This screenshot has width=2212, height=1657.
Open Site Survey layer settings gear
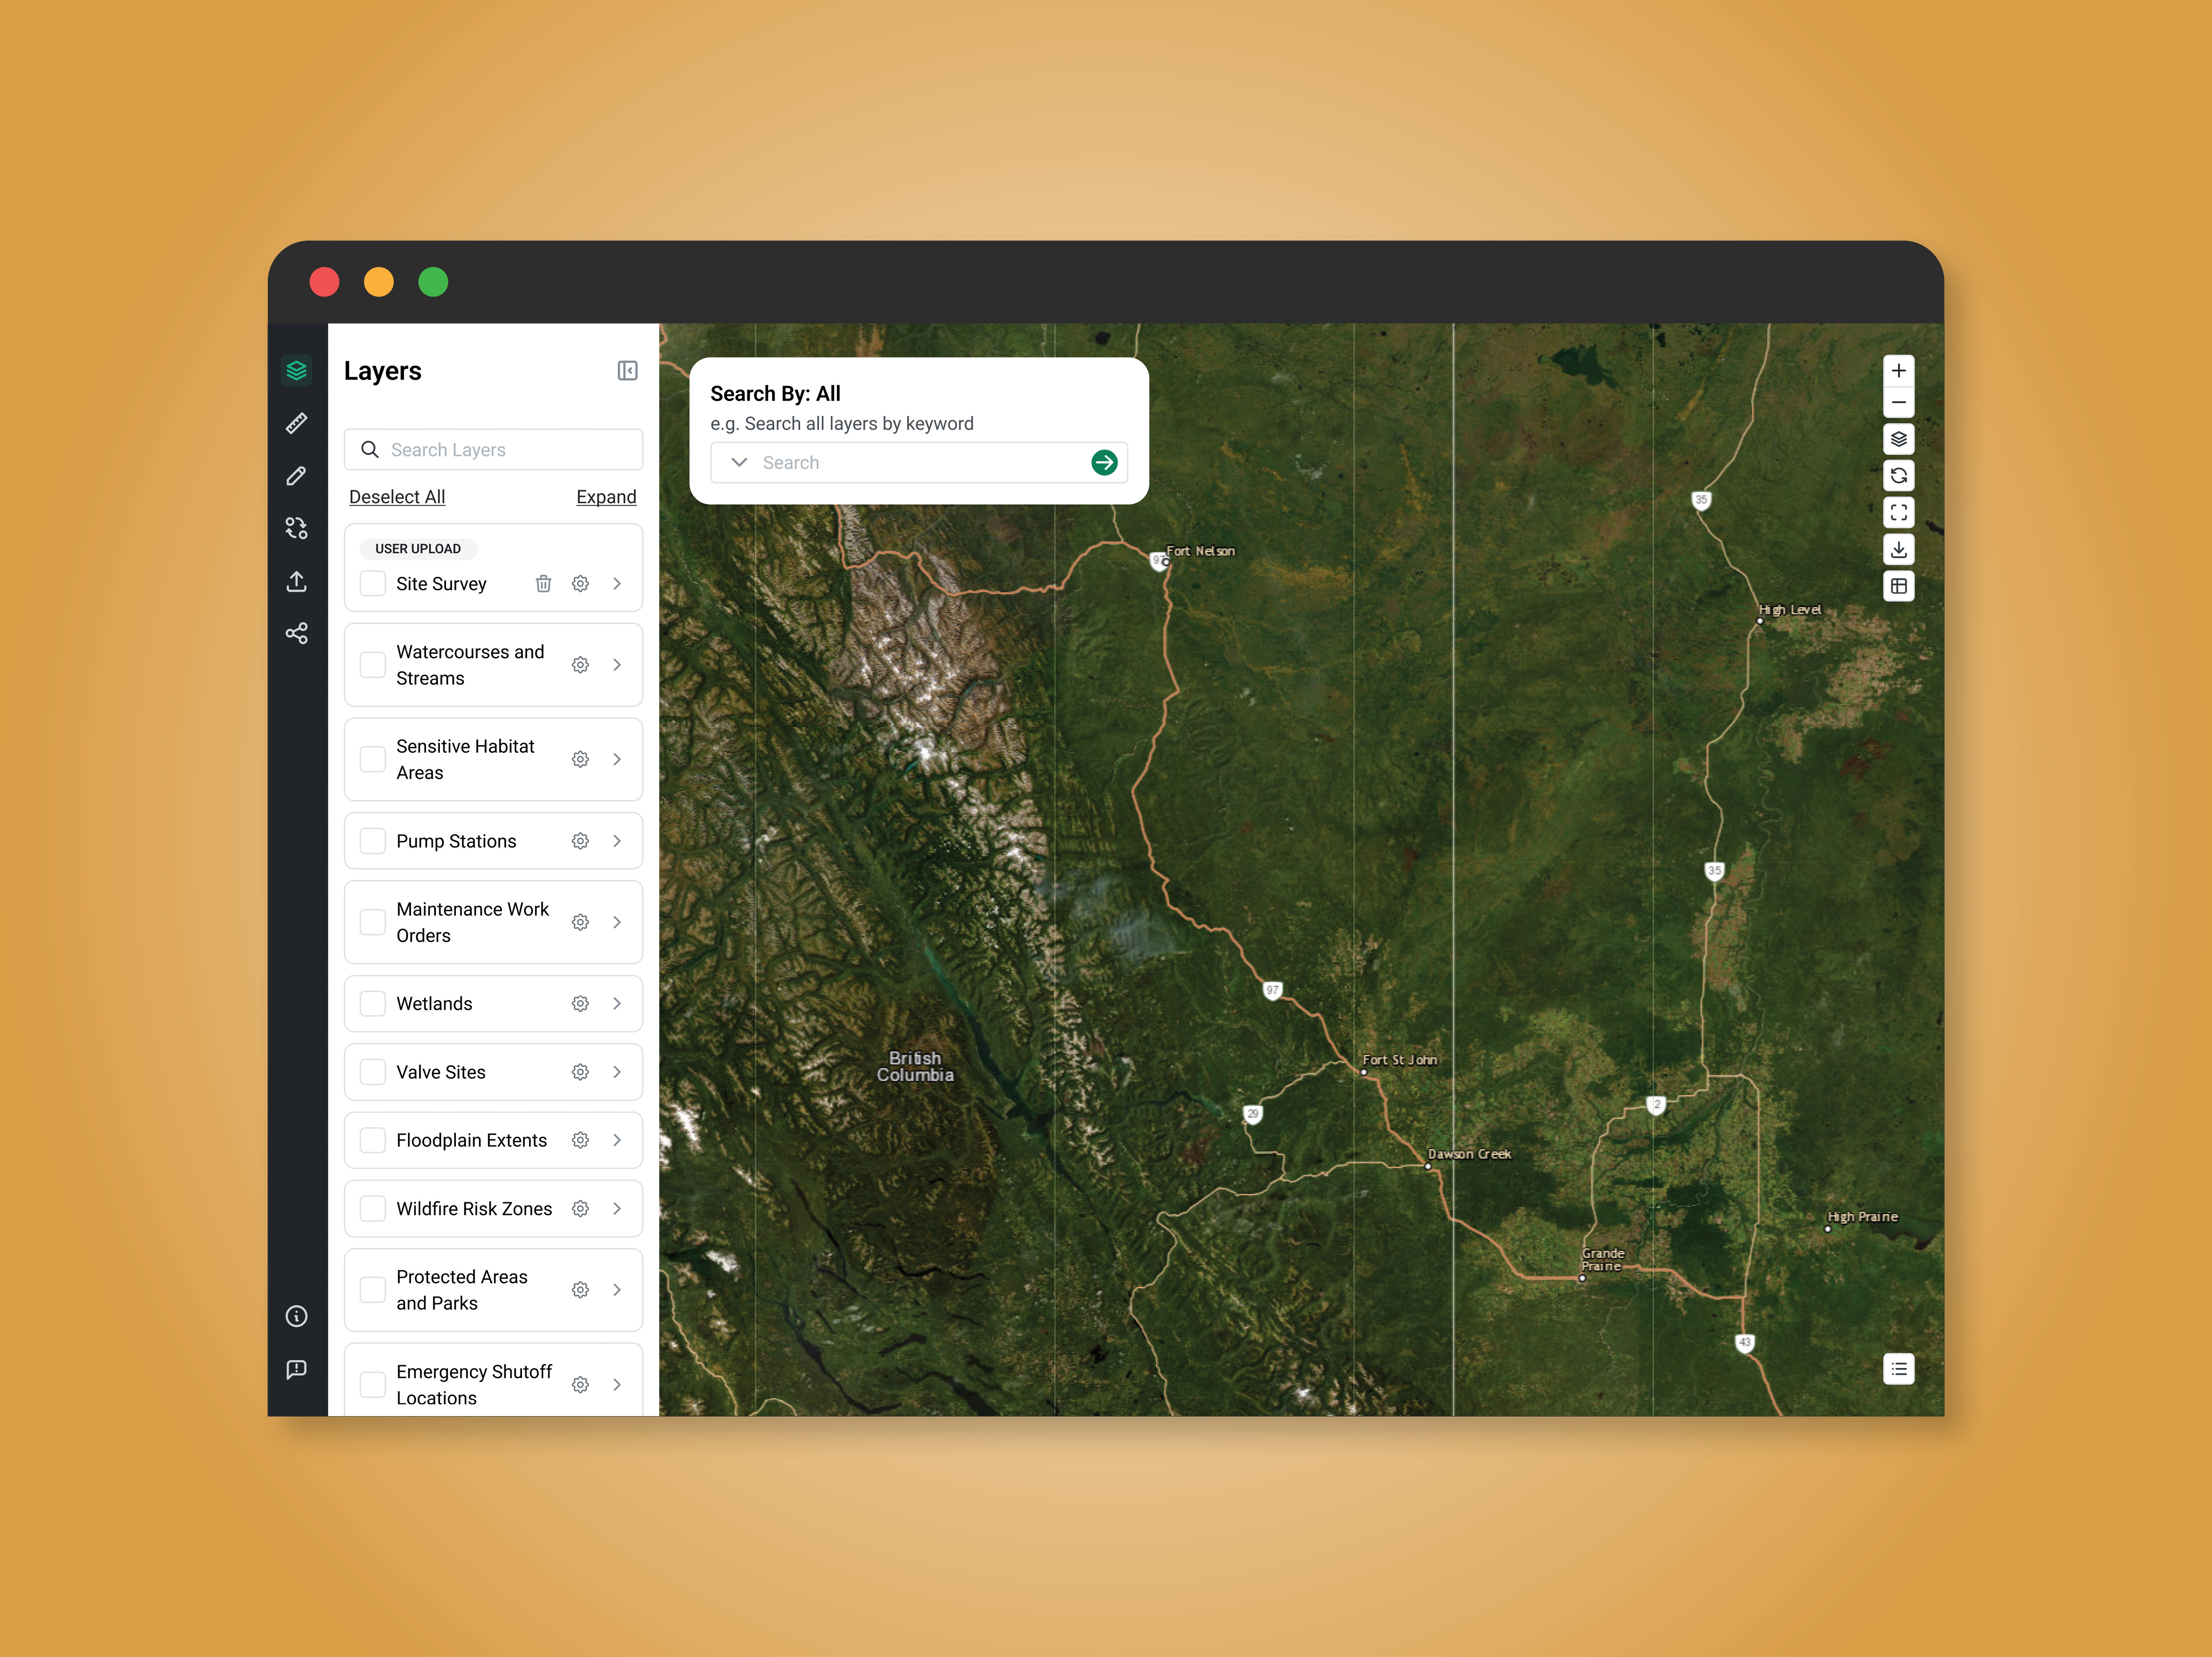point(580,584)
